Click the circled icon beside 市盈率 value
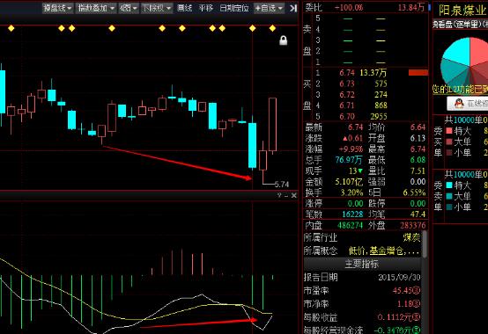The image size is (488, 334). click(417, 291)
